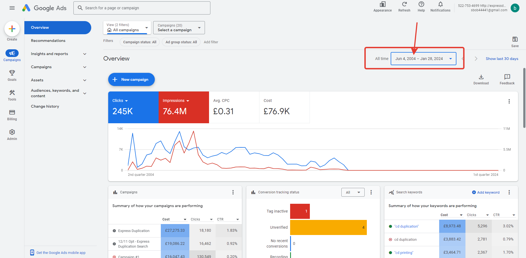The width and height of the screenshot is (526, 258).
Task: Select the Campaigns megaphone icon
Action: (x=12, y=53)
